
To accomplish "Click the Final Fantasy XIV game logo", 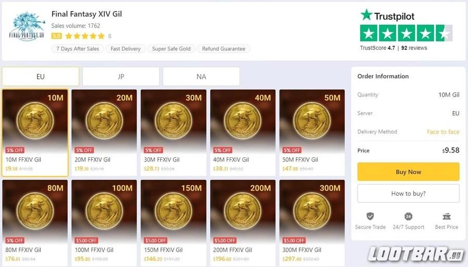I will pos(27,26).
